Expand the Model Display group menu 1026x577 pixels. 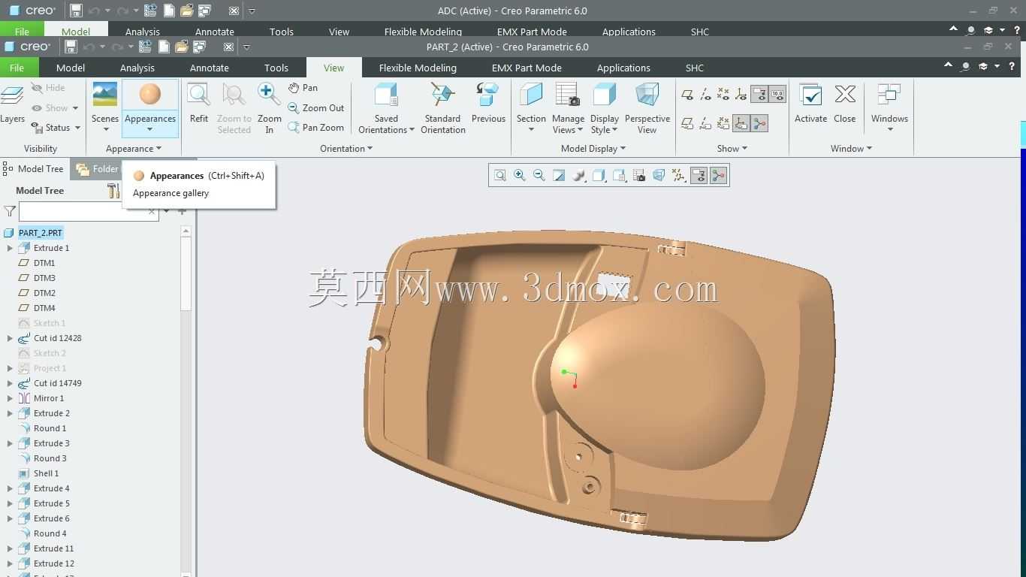tap(593, 149)
